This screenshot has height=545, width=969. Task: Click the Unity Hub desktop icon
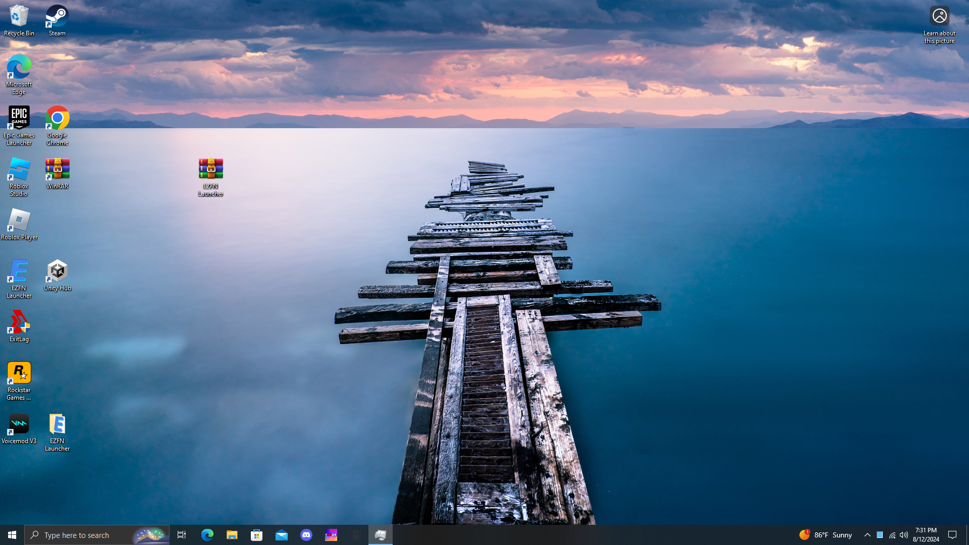(x=57, y=275)
